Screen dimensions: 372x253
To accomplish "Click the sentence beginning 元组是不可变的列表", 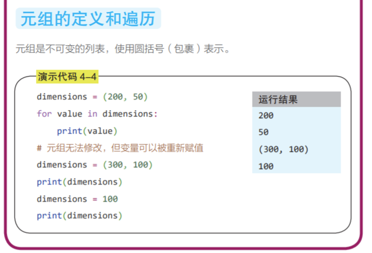I will coord(123,49).
